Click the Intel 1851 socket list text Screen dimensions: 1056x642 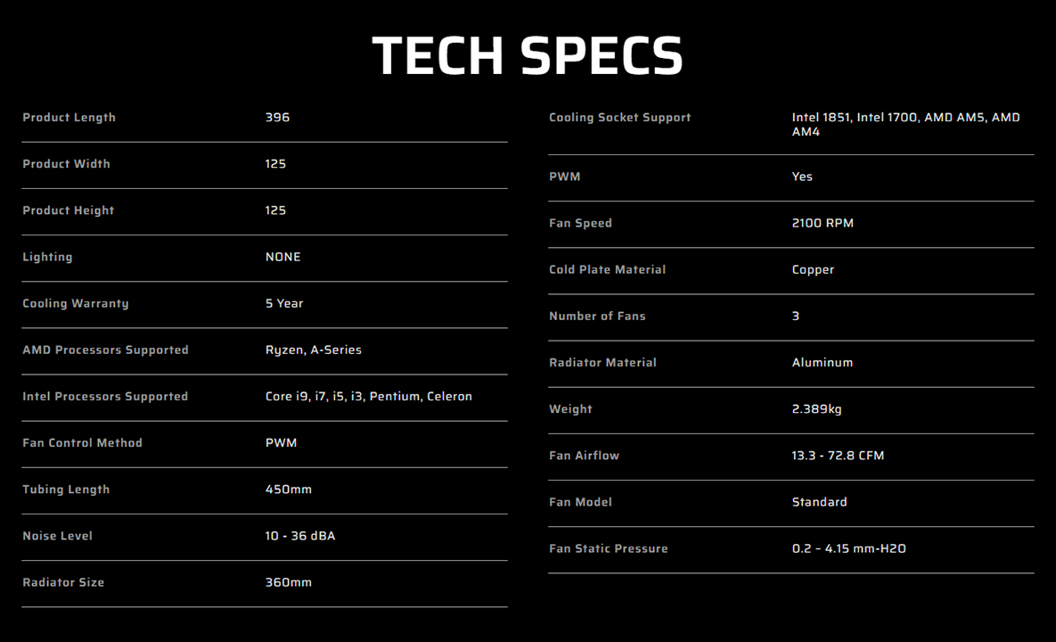click(x=905, y=125)
